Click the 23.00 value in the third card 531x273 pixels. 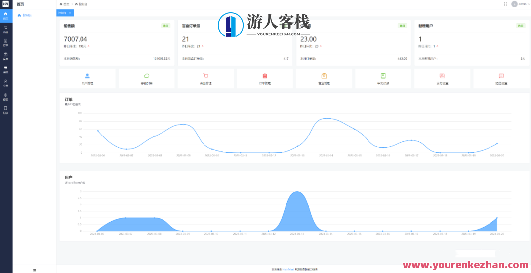(308, 39)
